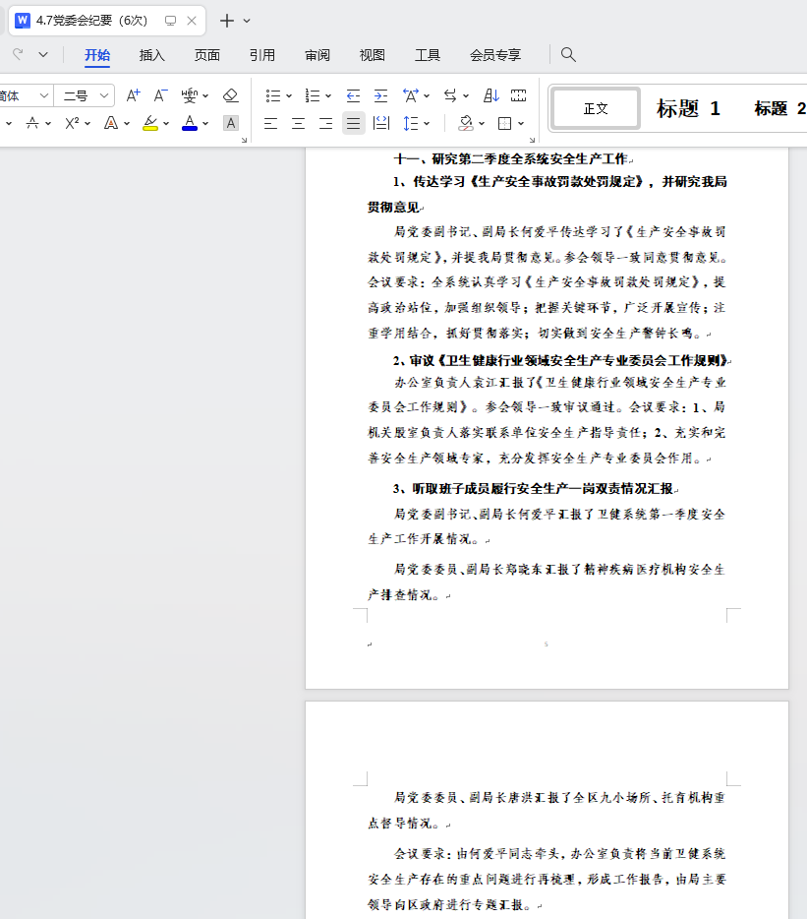Click the phonetic guide (pinyin) icon
The width and height of the screenshot is (807, 919).
189,95
